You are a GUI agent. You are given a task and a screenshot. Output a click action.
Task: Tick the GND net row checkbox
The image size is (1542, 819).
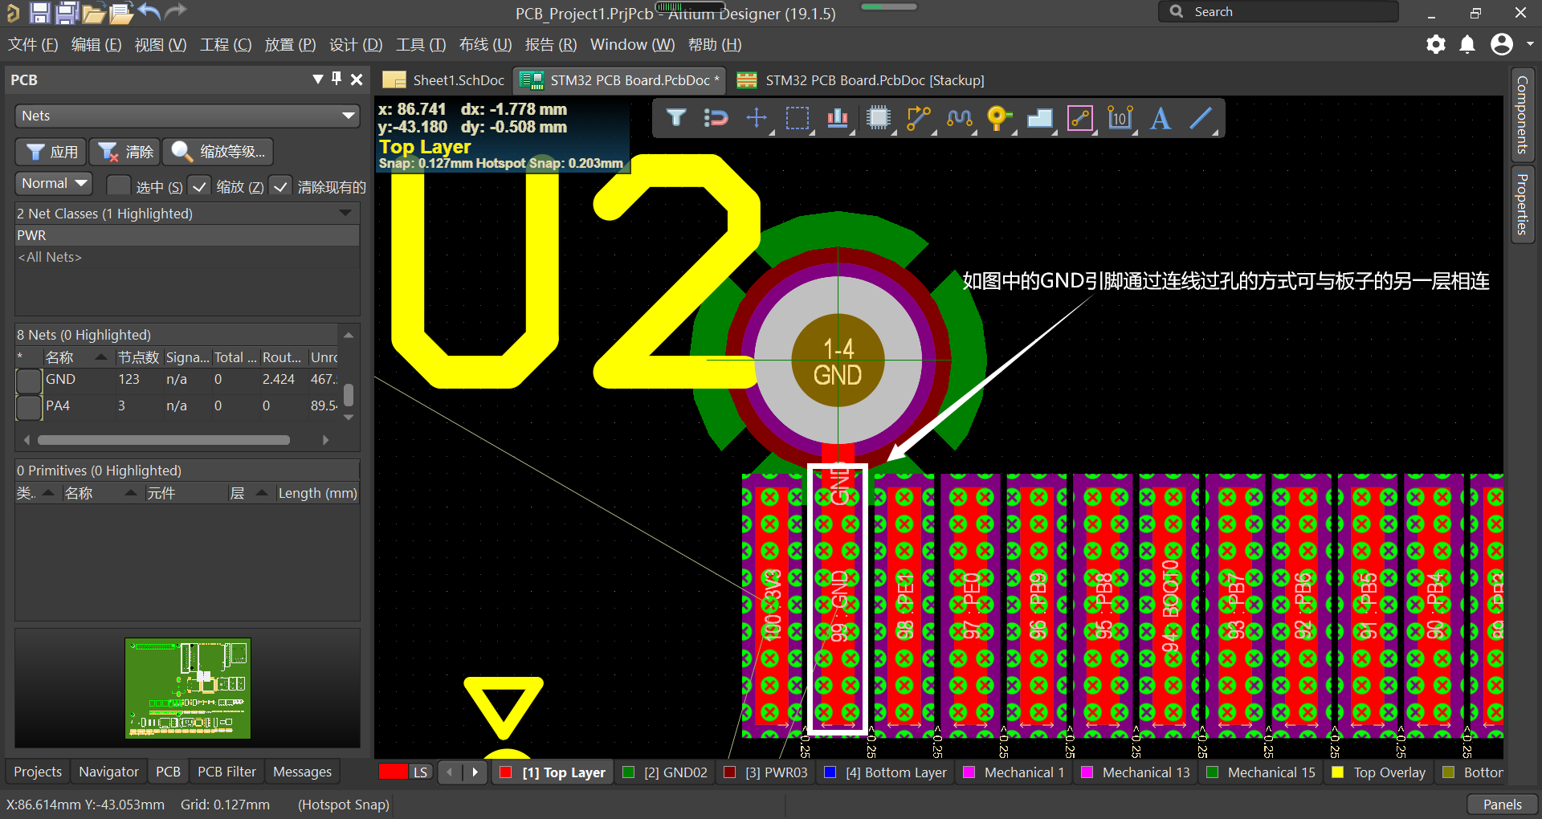(29, 380)
